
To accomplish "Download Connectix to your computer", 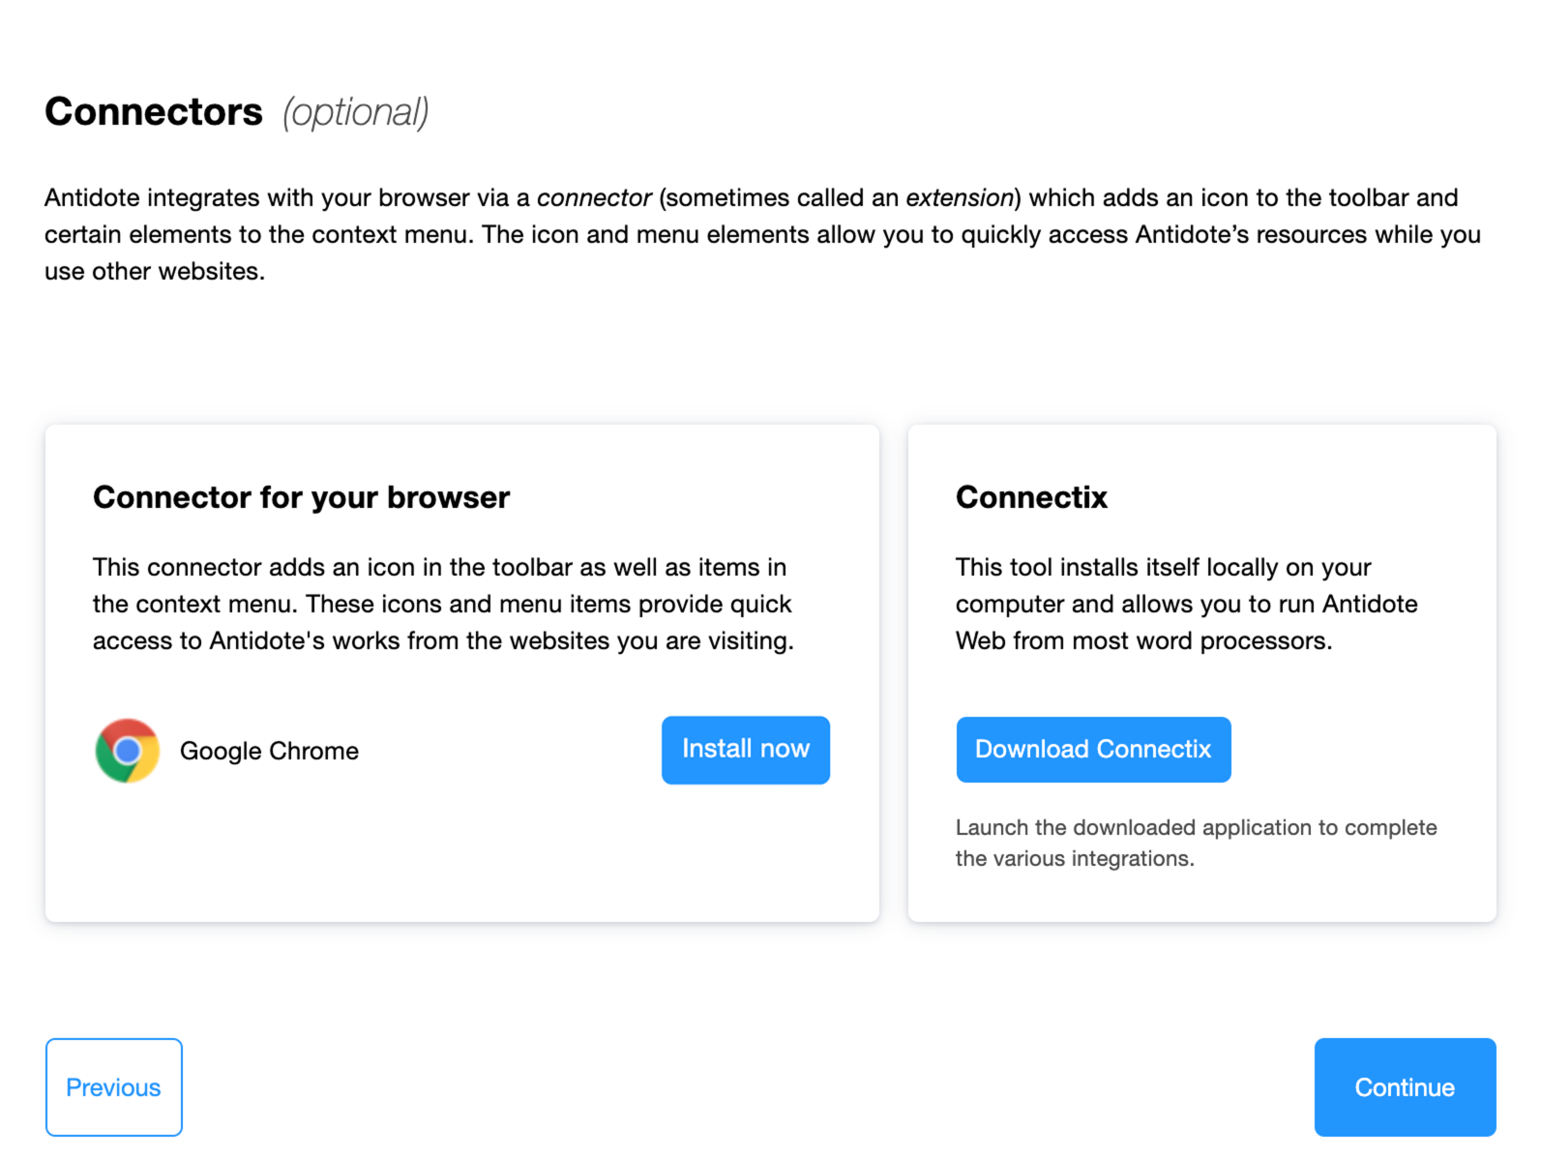I will (1093, 750).
